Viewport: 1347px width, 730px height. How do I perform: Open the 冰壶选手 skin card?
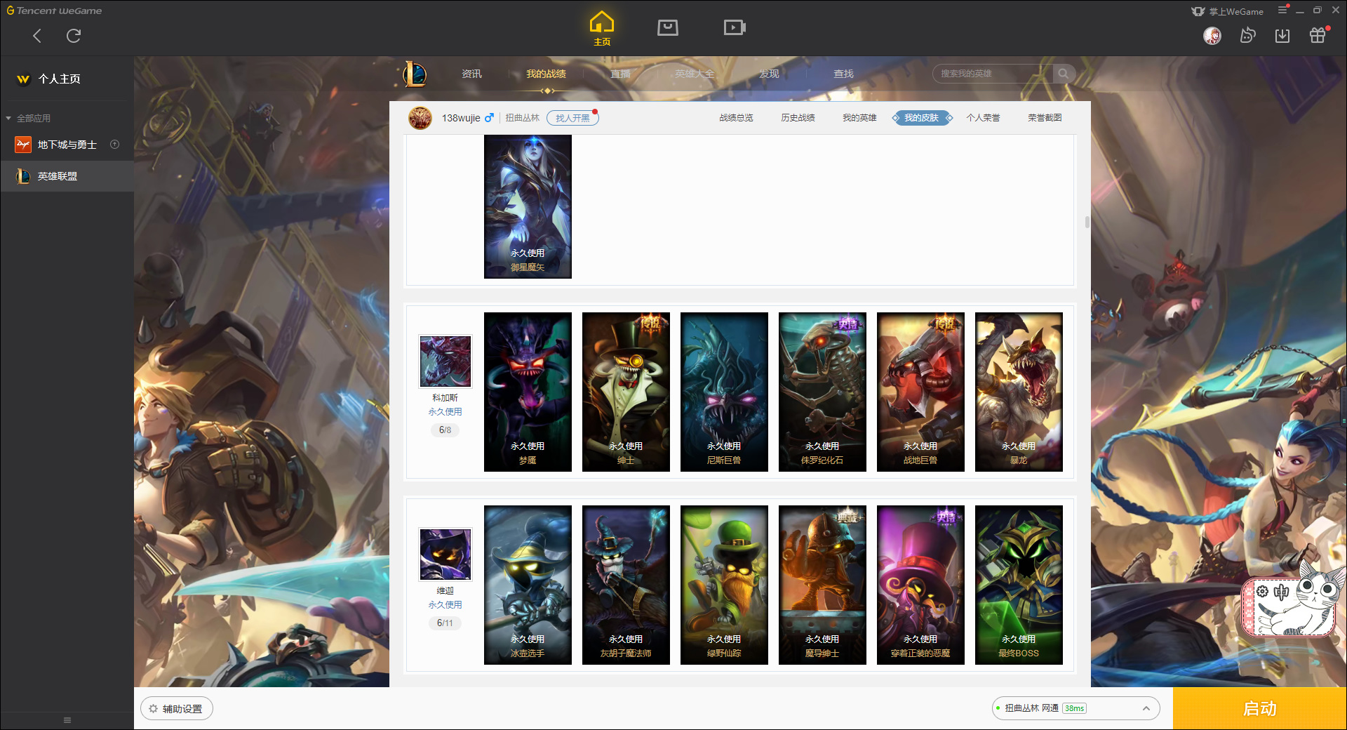point(528,585)
